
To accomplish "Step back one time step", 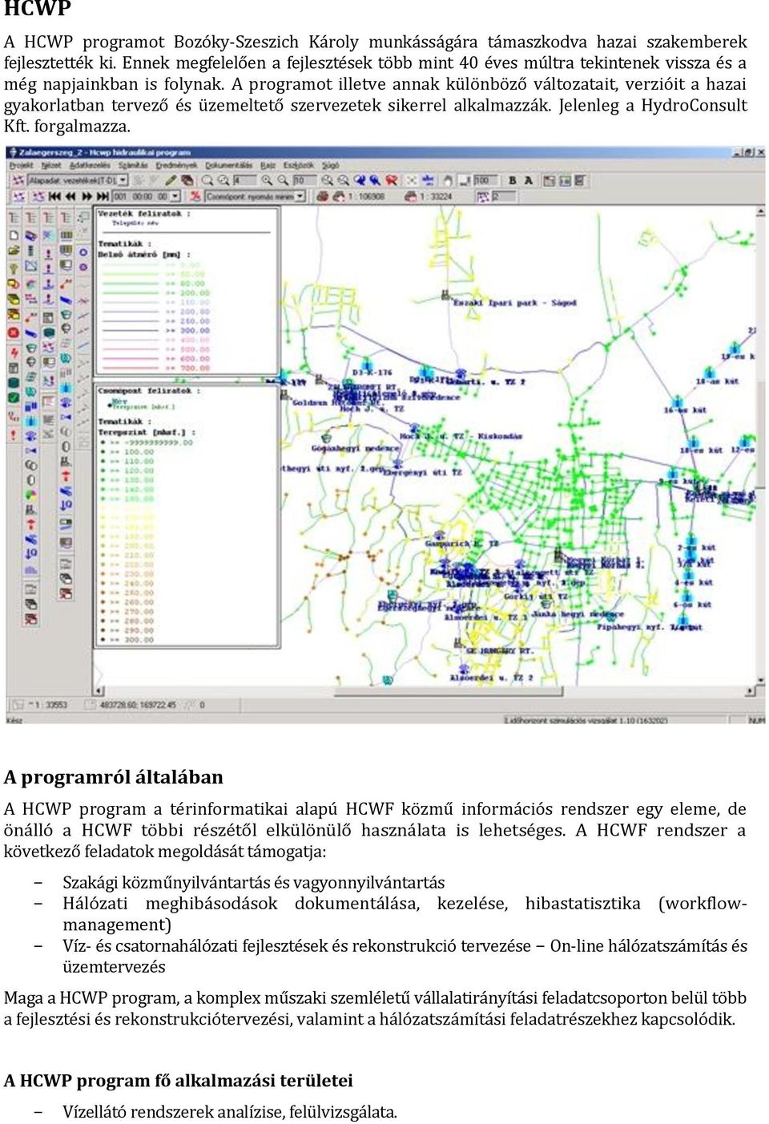I will pyautogui.click(x=70, y=196).
